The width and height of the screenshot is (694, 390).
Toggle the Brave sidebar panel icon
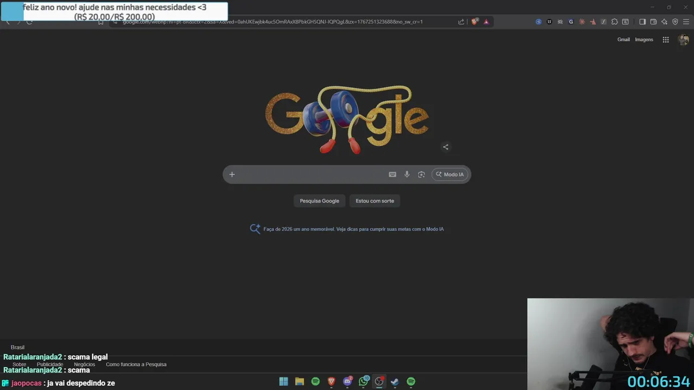[642, 22]
